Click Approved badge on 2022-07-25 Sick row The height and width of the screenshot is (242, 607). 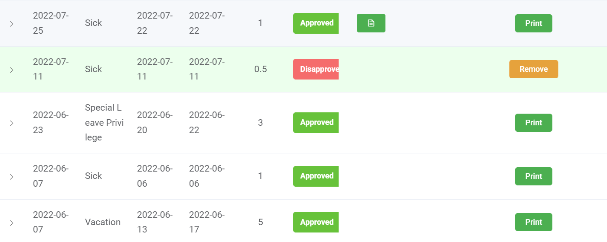(316, 23)
